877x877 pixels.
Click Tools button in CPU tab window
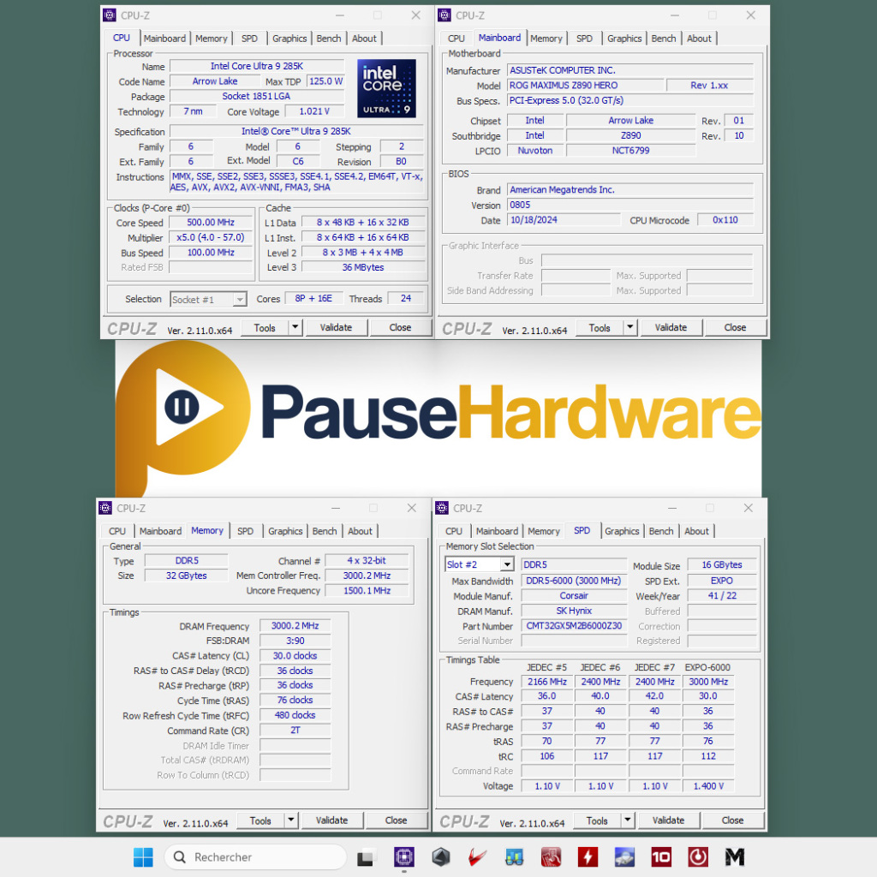[265, 327]
